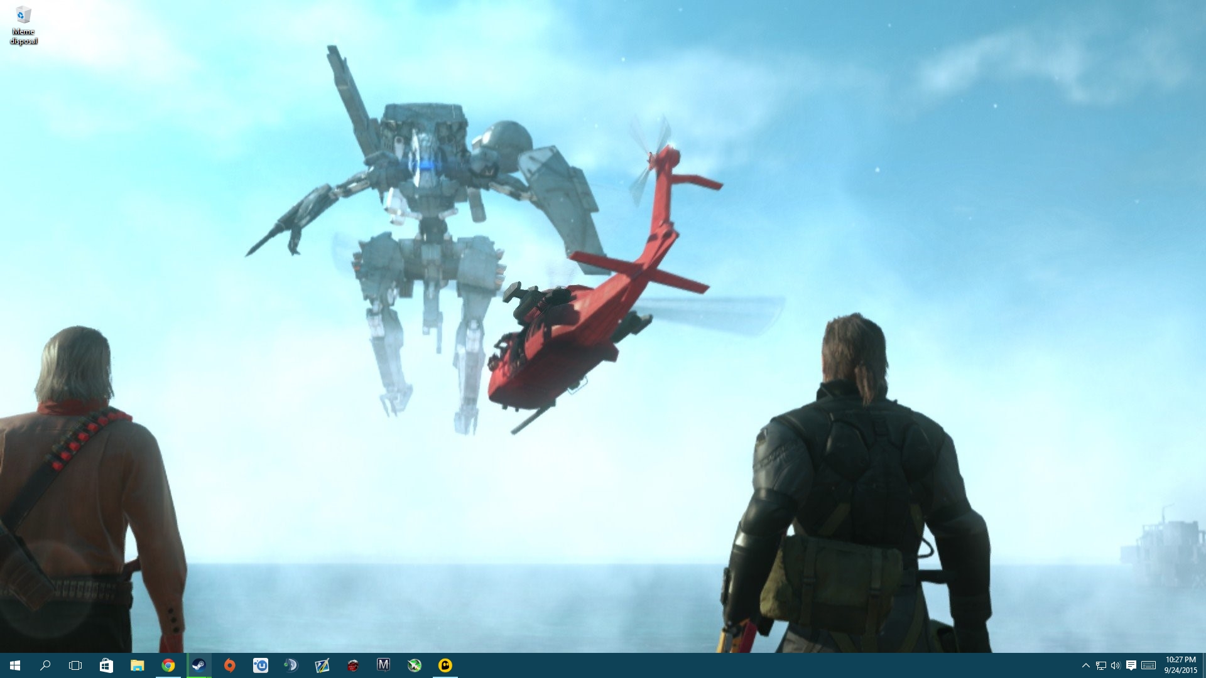Open the volume control speaker icon

[x=1116, y=665]
